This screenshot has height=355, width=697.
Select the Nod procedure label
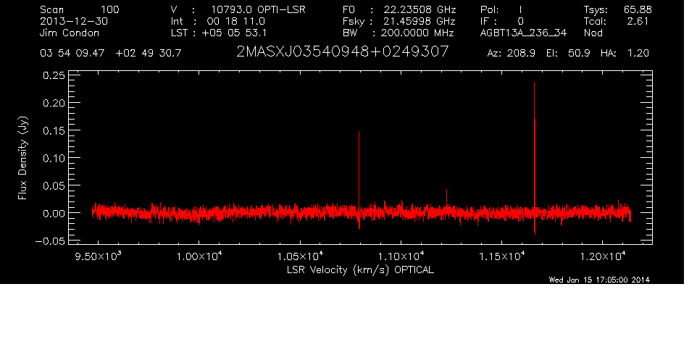(593, 33)
